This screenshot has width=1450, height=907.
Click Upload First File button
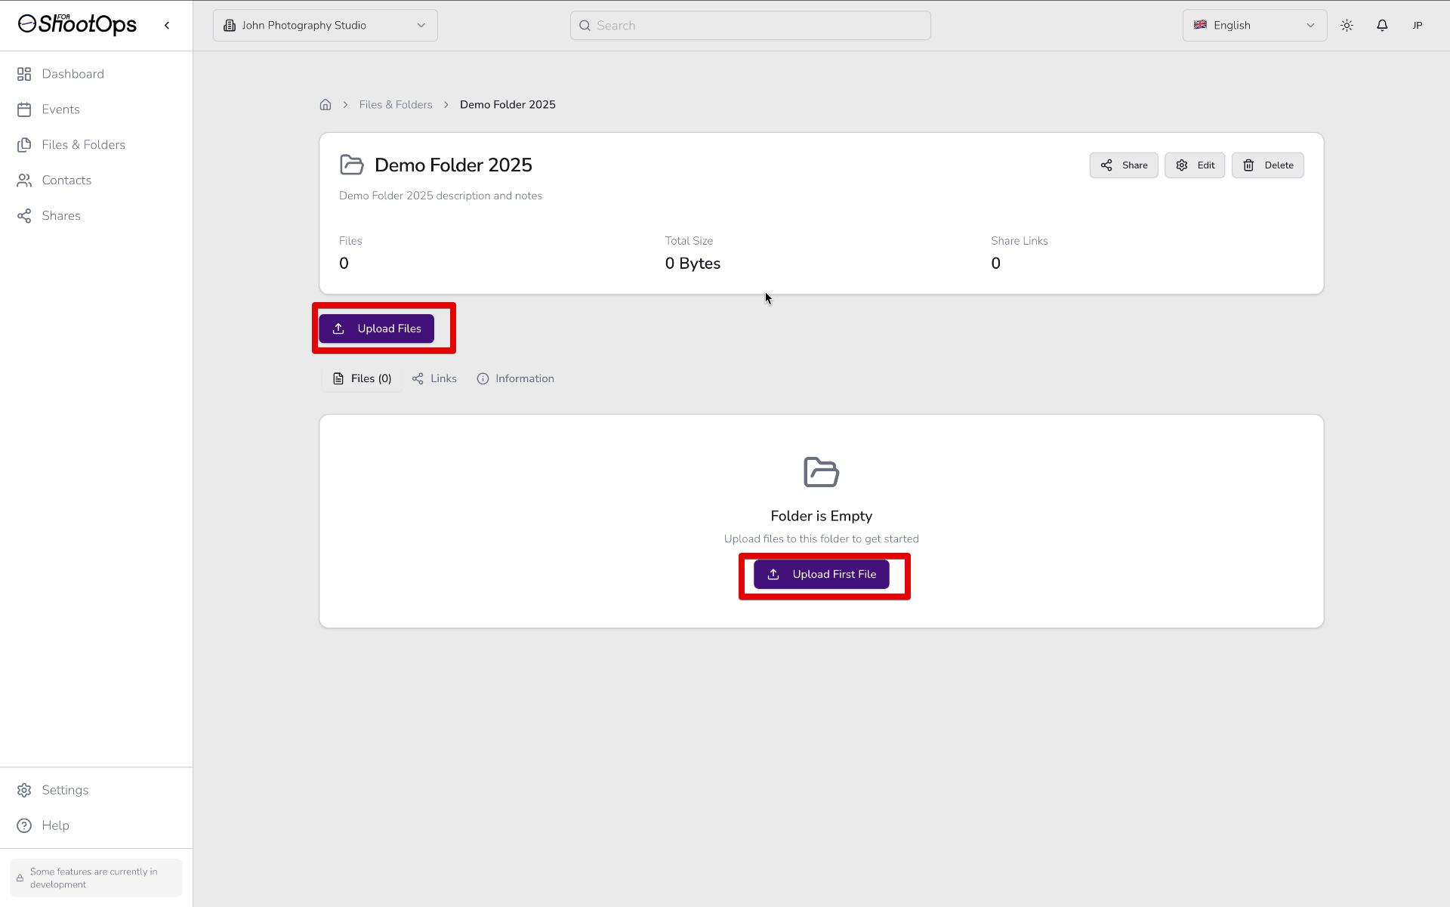pyautogui.click(x=821, y=575)
